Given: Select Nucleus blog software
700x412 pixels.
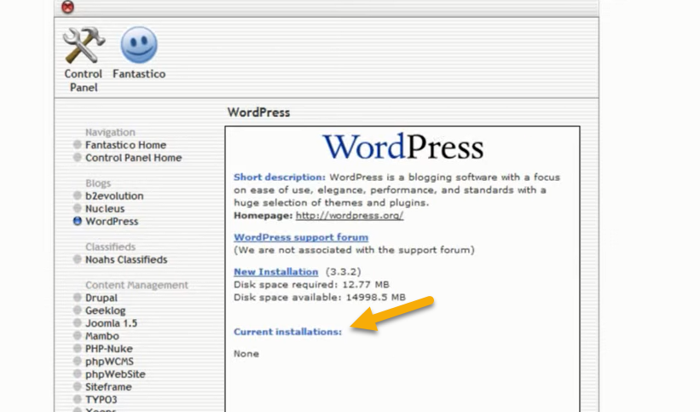Looking at the screenshot, I should click(x=105, y=209).
